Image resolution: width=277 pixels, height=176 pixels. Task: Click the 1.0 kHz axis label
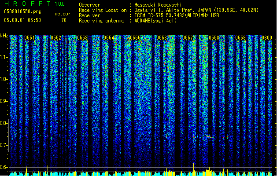coord(4,79)
